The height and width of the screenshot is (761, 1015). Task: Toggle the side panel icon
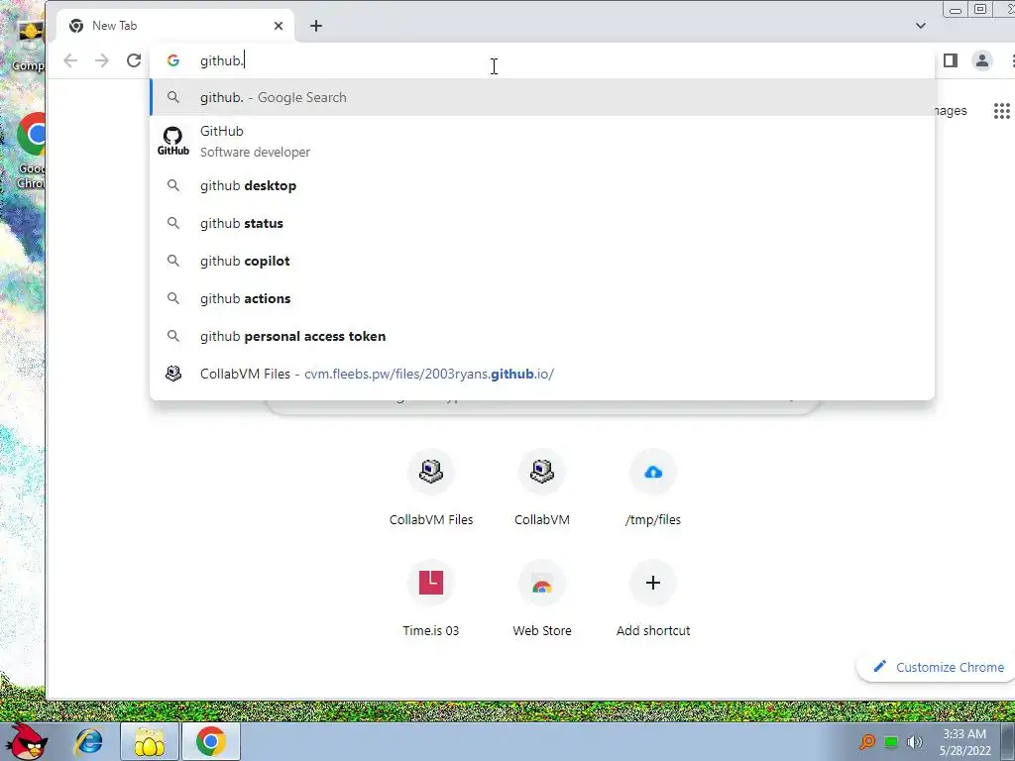pos(951,60)
